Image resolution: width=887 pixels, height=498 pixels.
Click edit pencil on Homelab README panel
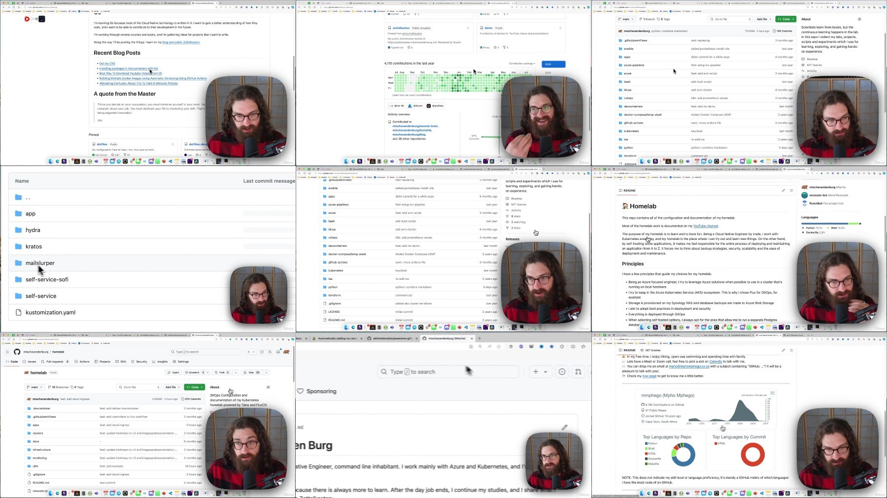(783, 191)
